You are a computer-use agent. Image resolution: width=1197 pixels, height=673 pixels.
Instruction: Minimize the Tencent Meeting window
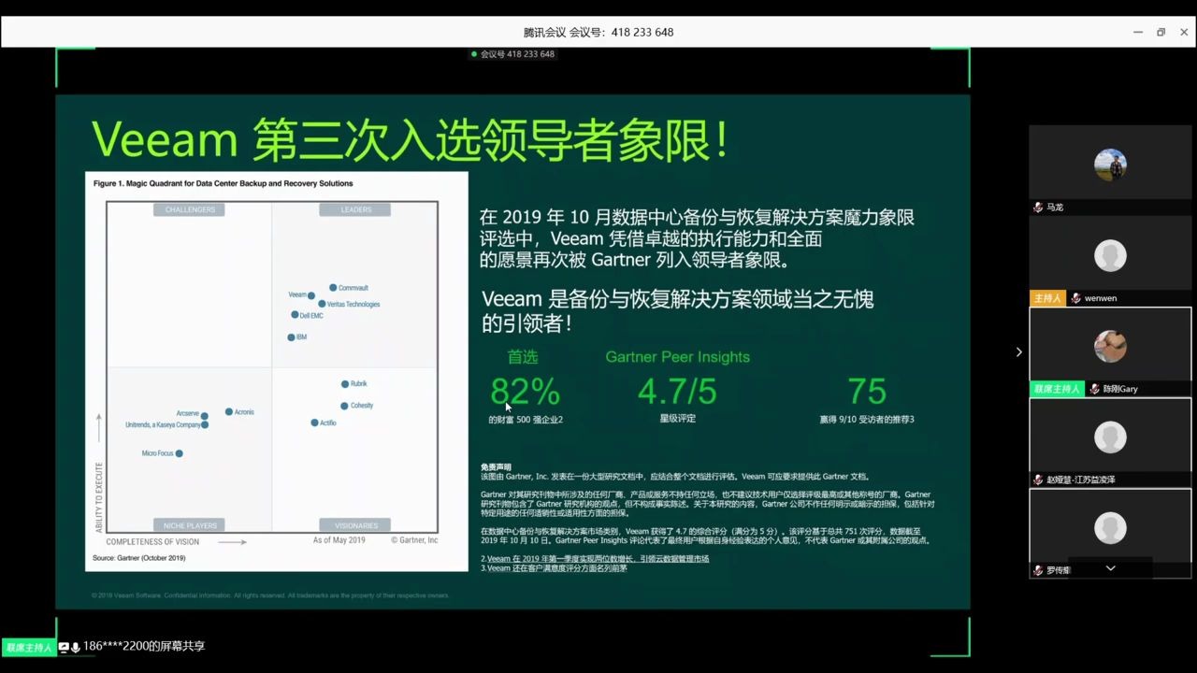tap(1138, 32)
